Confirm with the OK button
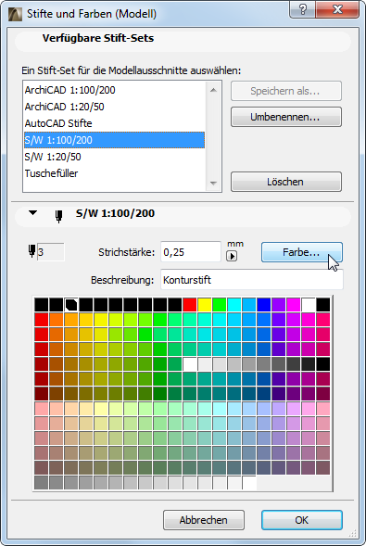This screenshot has width=366, height=546. click(x=302, y=520)
